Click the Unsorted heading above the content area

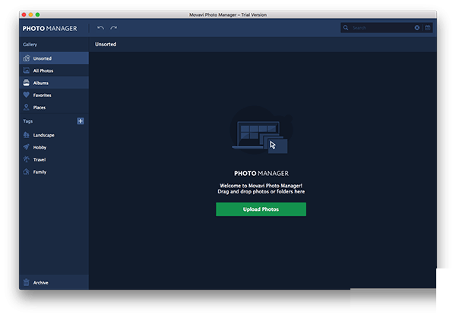click(106, 44)
